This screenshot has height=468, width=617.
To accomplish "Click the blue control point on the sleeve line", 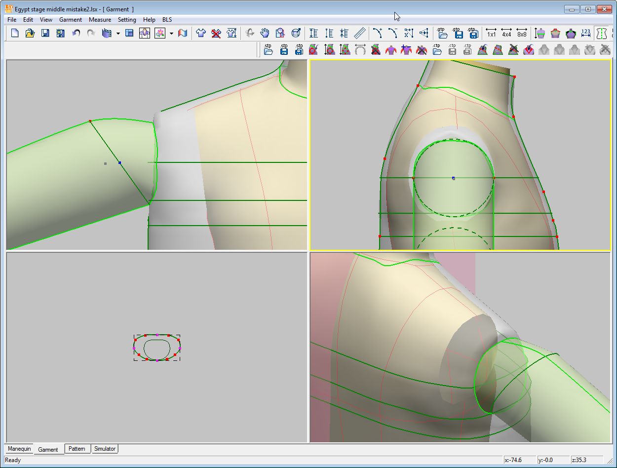I will click(119, 162).
